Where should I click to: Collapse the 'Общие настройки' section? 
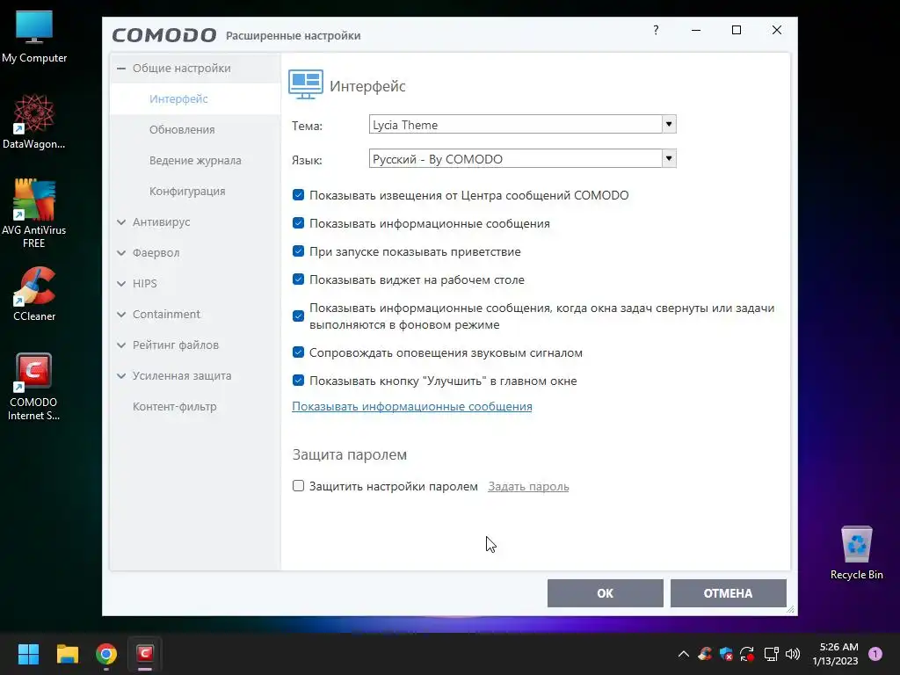pyautogui.click(x=121, y=68)
